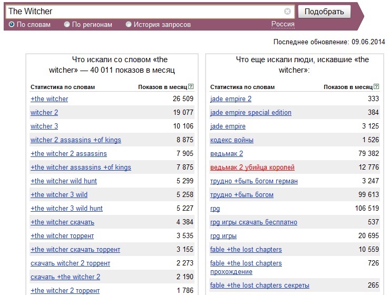Click the value '12 776' for ведьмак 2 убийца королей
Image resolution: width=389 pixels, height=295 pixels.
[368, 167]
